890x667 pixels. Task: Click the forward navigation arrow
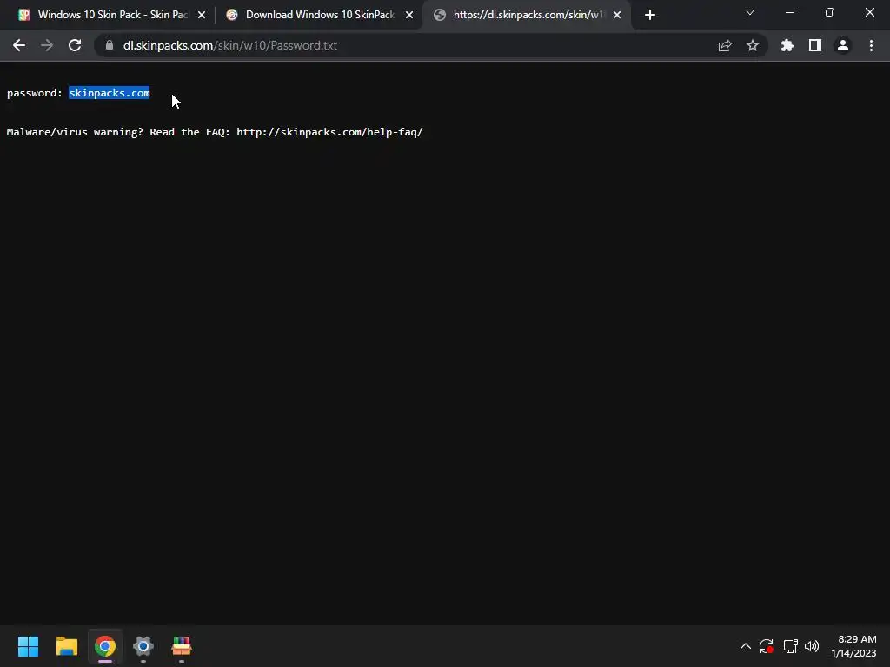(47, 45)
